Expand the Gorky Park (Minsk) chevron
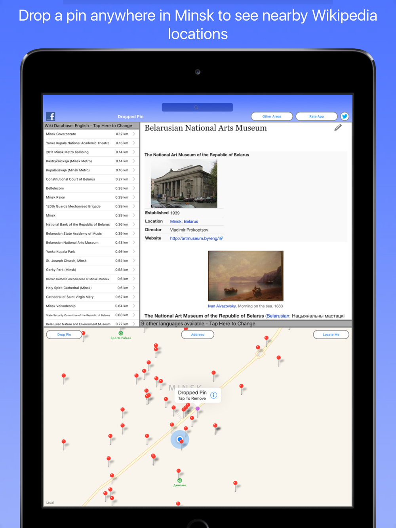Screen dimensions: 396x528 pos(134,270)
